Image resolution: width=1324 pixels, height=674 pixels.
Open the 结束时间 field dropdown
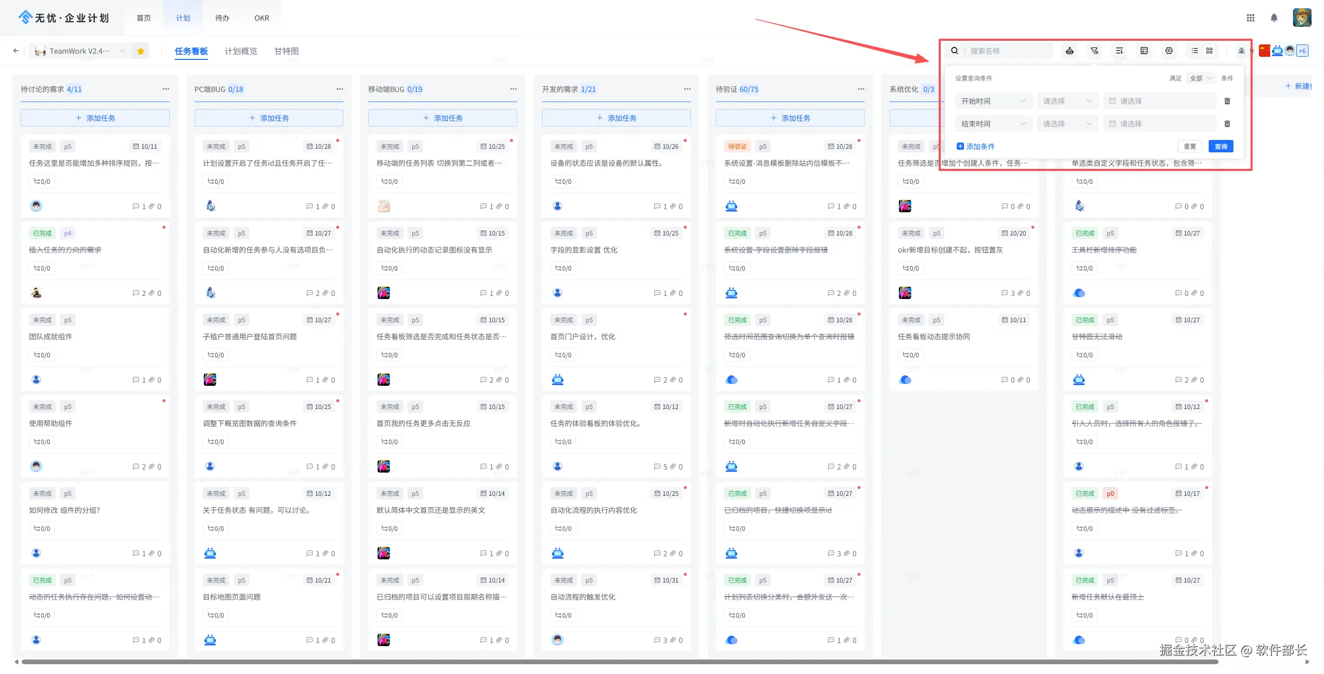tap(993, 124)
